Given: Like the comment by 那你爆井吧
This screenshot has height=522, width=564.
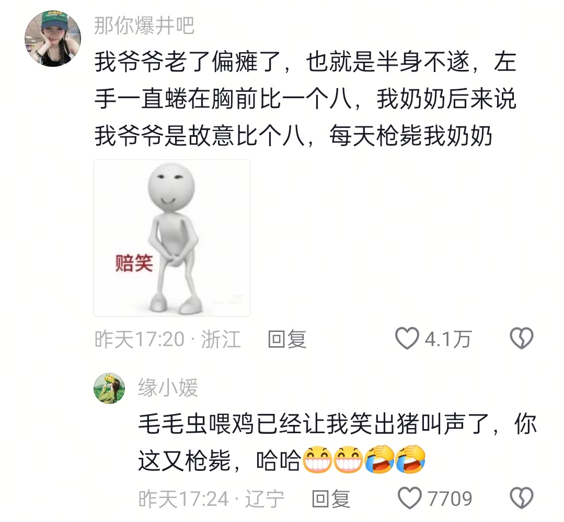Looking at the screenshot, I should coord(407,338).
